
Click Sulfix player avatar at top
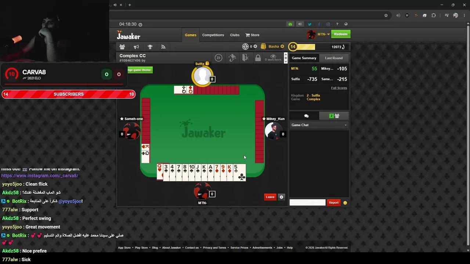click(x=202, y=76)
